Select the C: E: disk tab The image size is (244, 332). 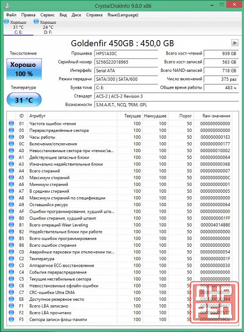coord(18,27)
